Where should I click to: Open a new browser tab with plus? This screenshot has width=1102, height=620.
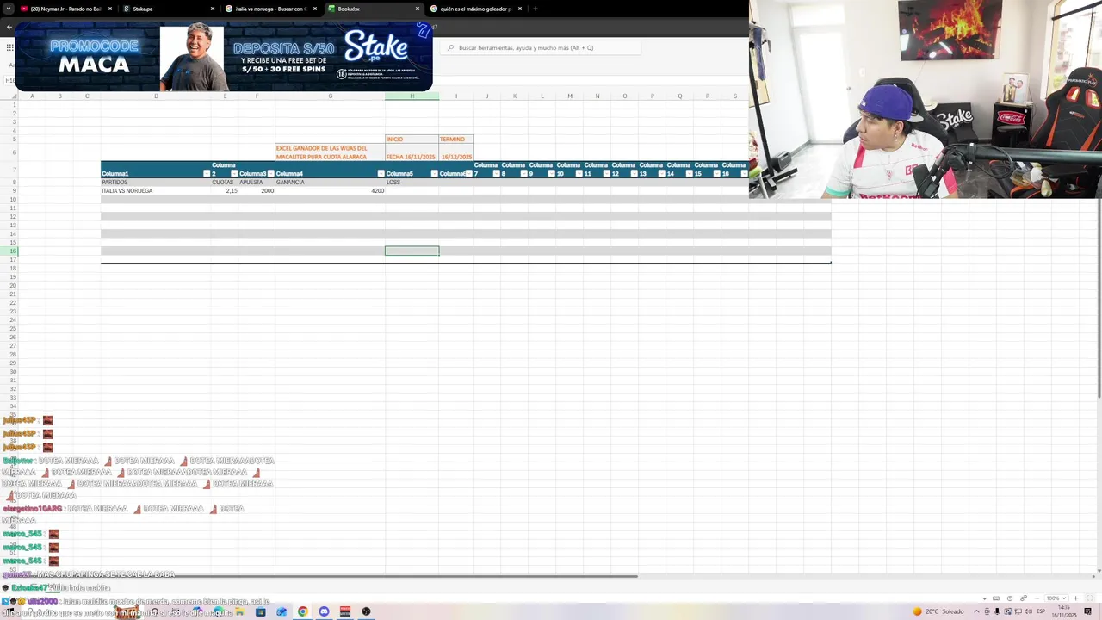pyautogui.click(x=536, y=9)
